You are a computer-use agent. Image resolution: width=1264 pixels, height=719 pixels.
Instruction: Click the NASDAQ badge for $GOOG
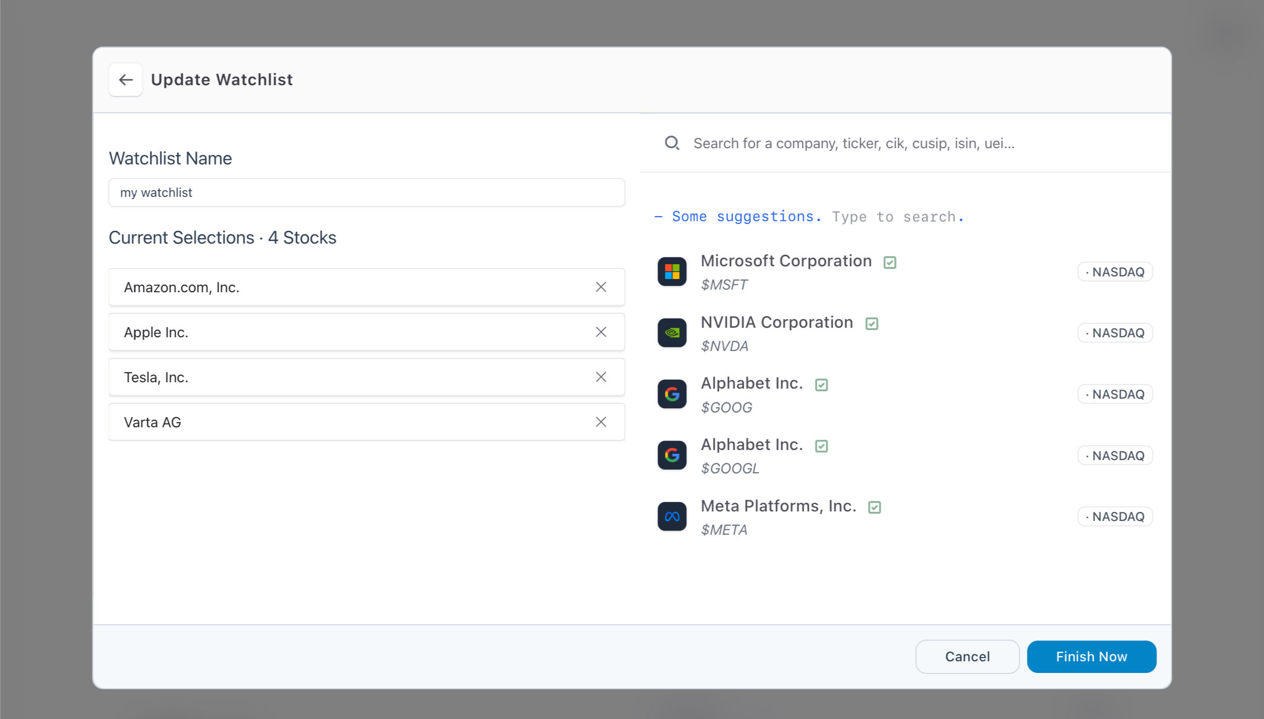pyautogui.click(x=1115, y=394)
